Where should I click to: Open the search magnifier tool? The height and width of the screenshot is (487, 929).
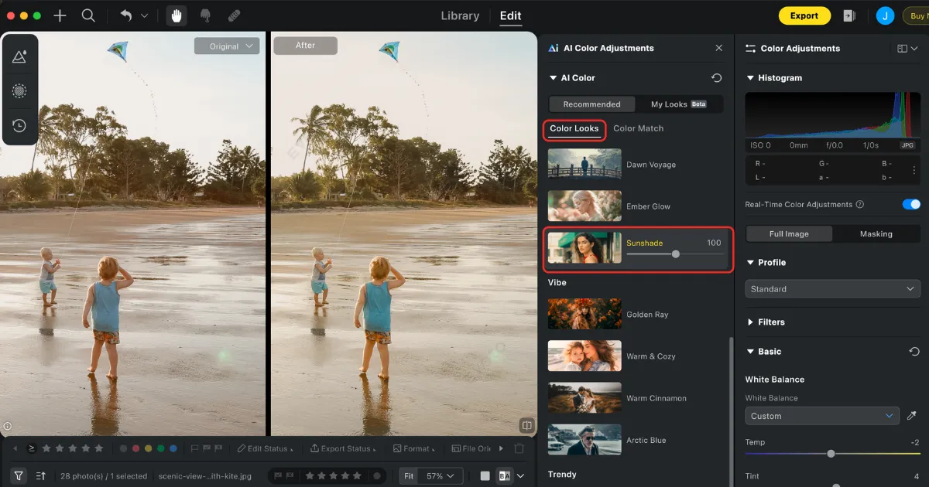point(88,15)
